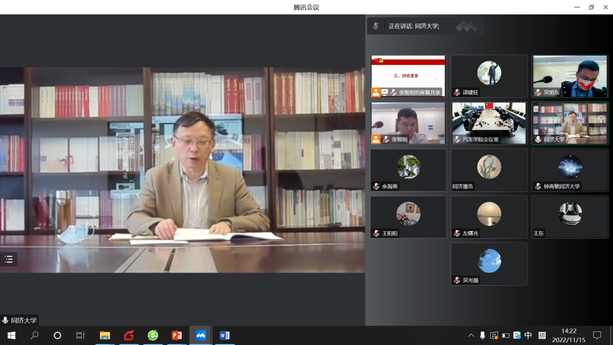
Task: Toggle the Chinese input method indicator
Action: (x=528, y=335)
